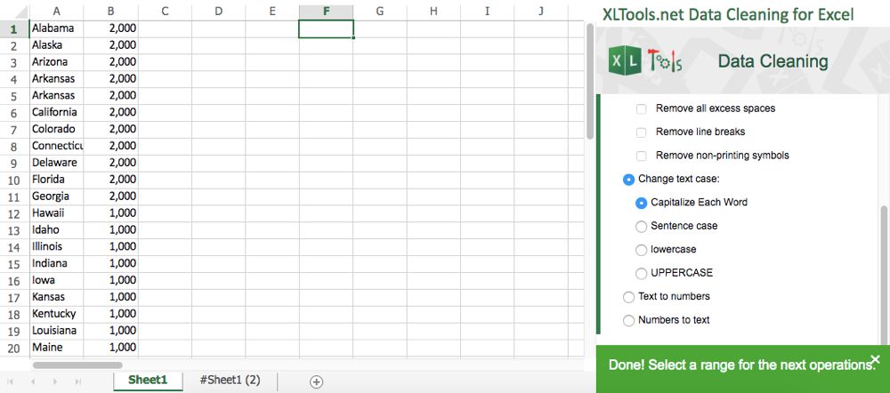
Task: Choose the Text to numbers option
Action: 629,297
